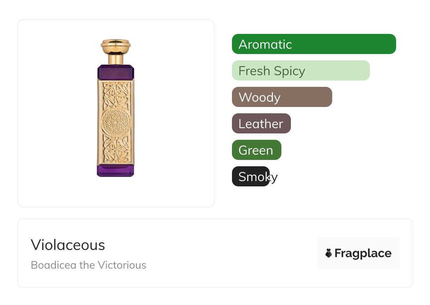Click the purple glass shoulder of the bottle

(x=116, y=72)
